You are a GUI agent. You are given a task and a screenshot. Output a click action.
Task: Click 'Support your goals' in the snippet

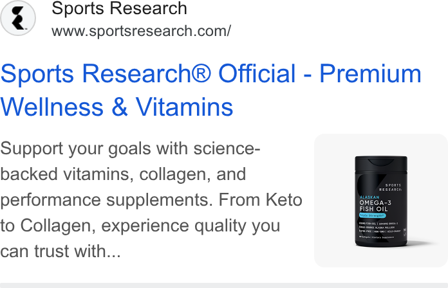tap(75, 149)
